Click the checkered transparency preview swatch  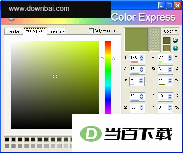coord(154,40)
